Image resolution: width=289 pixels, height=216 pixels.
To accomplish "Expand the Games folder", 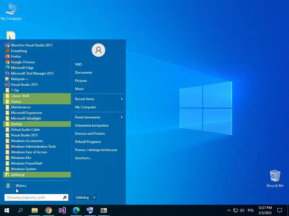I will (37, 102).
